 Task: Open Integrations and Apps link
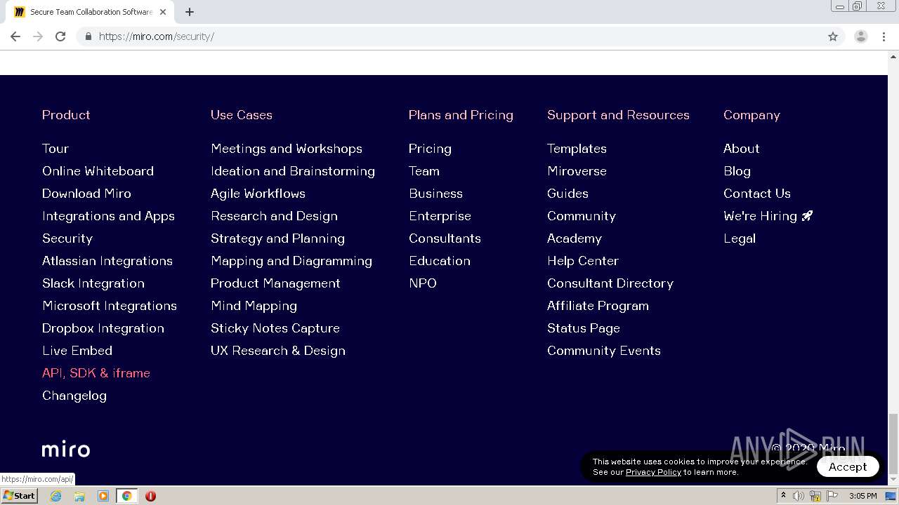[x=108, y=216]
